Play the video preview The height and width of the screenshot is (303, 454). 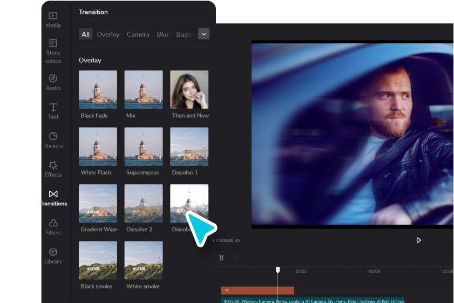tap(418, 240)
